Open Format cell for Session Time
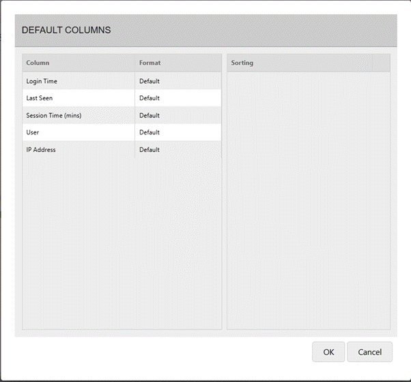411x382 pixels. [178, 115]
